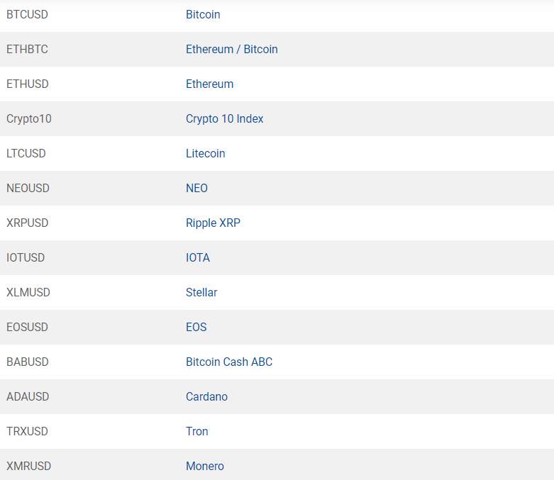Open the Ethereum / Bitcoin link
This screenshot has width=554, height=480.
[232, 49]
